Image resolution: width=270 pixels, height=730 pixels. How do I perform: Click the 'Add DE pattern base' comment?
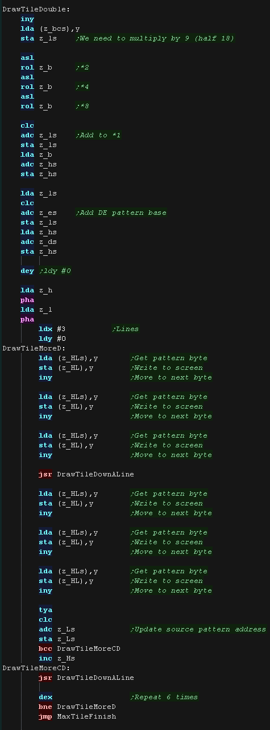pos(121,213)
